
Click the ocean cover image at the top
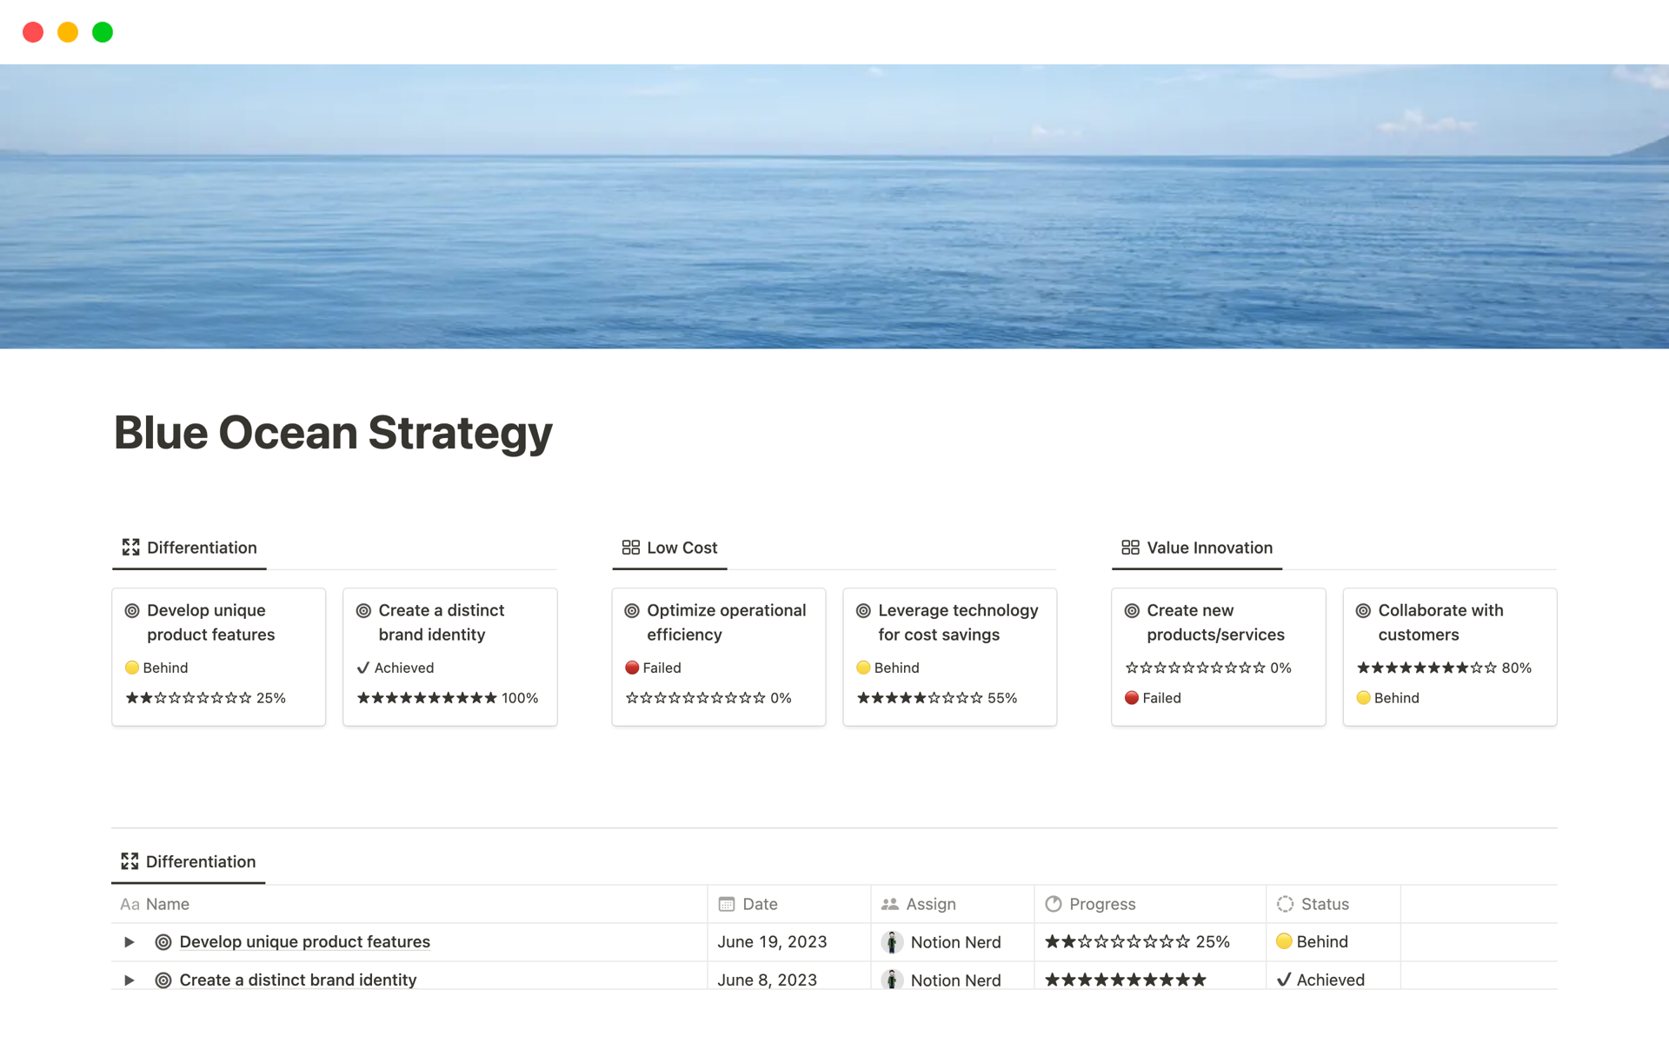click(x=834, y=206)
